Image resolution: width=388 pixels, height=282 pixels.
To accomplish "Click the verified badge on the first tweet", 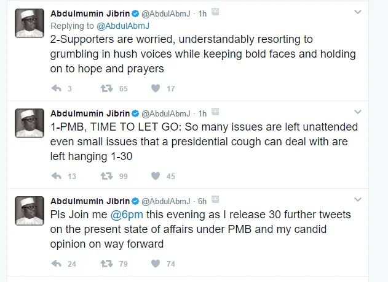I will (135, 13).
